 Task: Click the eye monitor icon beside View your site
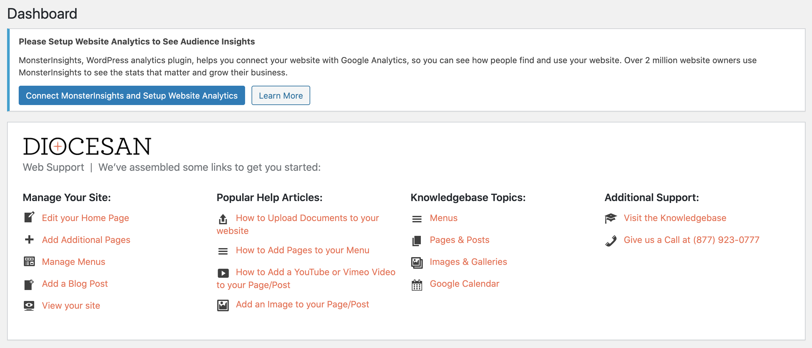tap(29, 305)
